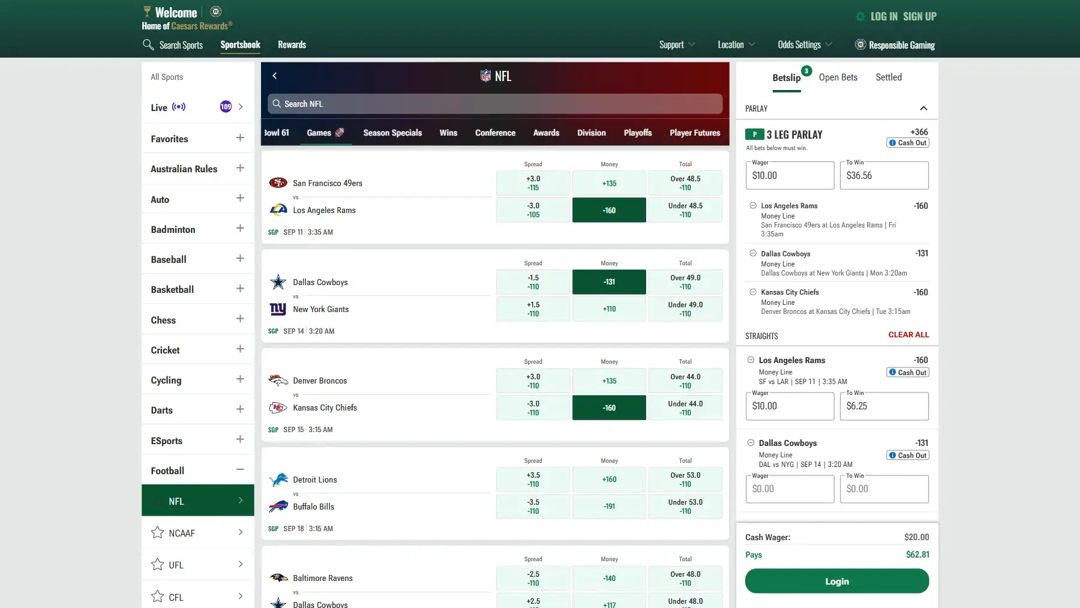
Task: Click the San Francisco 49ers team logo
Action: pyautogui.click(x=278, y=182)
